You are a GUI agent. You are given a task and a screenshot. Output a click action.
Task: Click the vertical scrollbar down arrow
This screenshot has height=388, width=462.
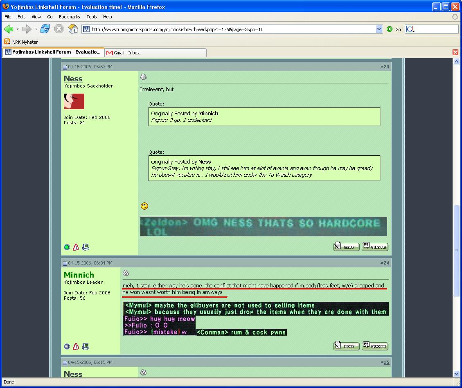pyautogui.click(x=457, y=374)
